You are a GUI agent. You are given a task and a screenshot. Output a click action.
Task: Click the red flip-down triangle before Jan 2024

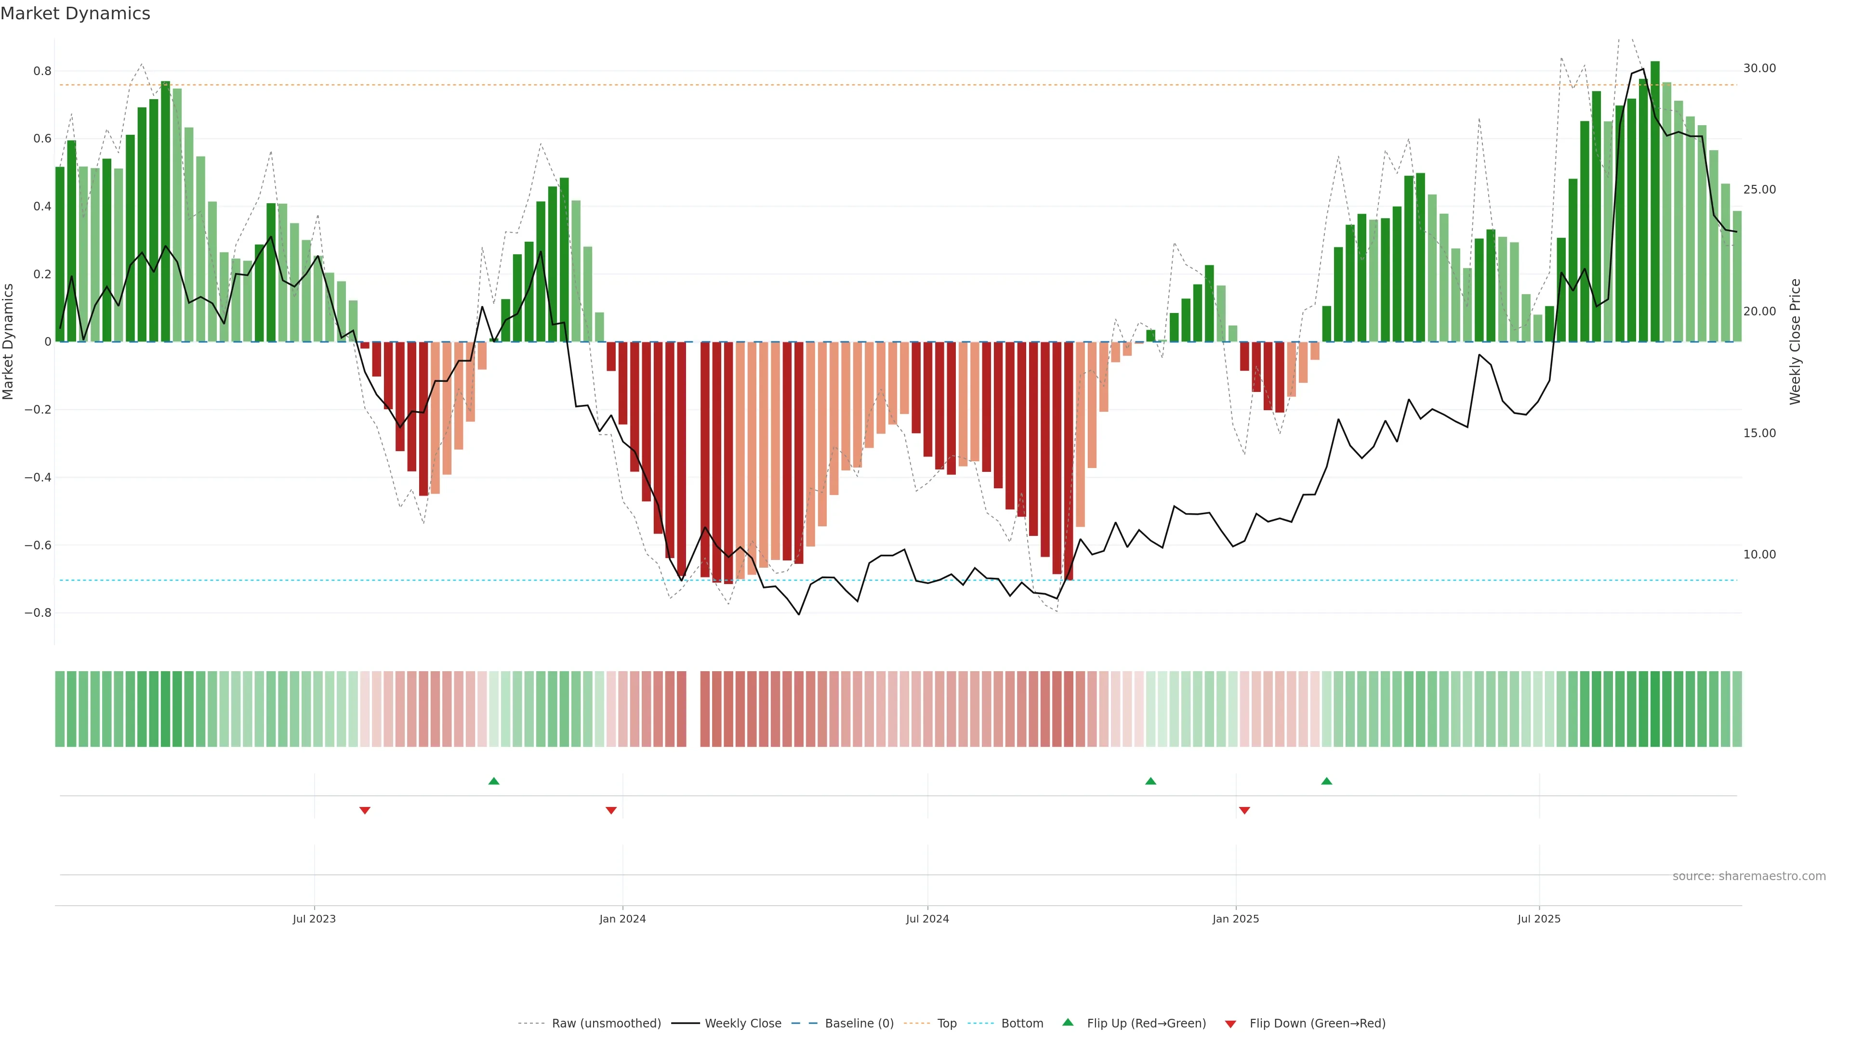click(611, 810)
